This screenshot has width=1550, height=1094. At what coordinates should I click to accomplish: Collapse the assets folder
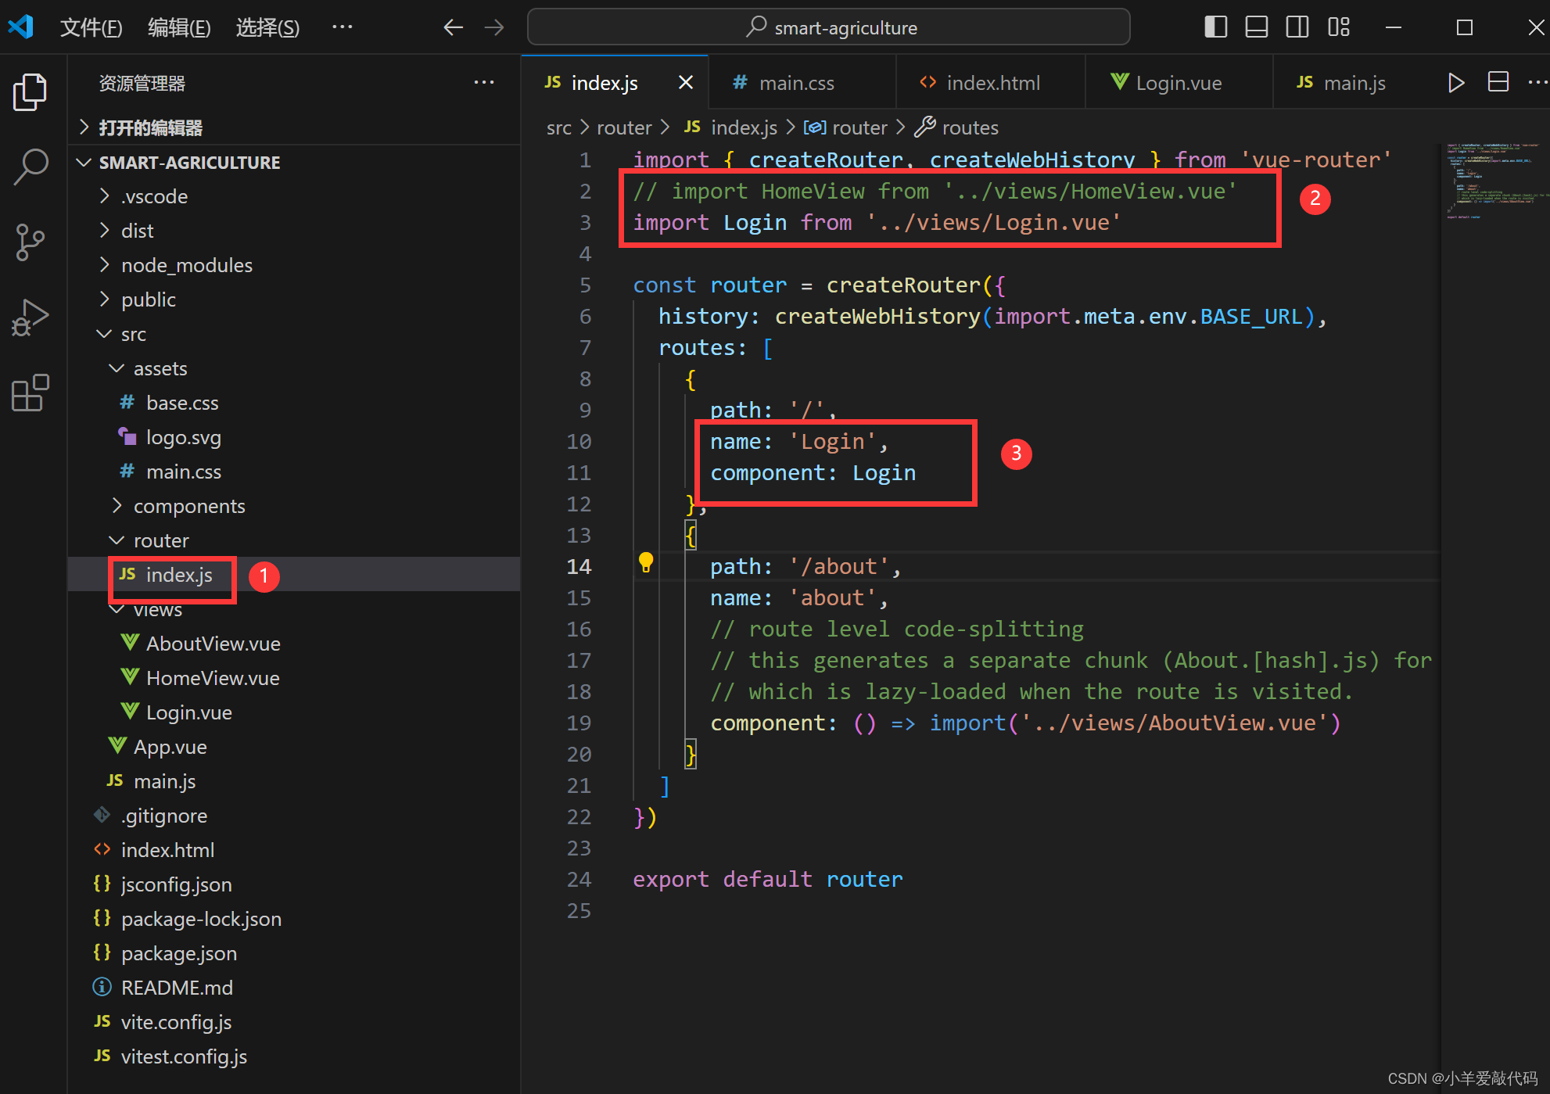293,368
